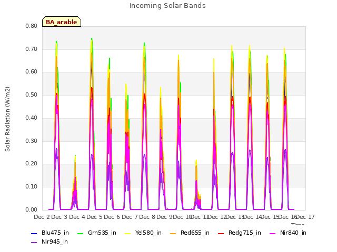
Task: Click the 0.40 y-axis tick label
Action: [x=32, y=118]
